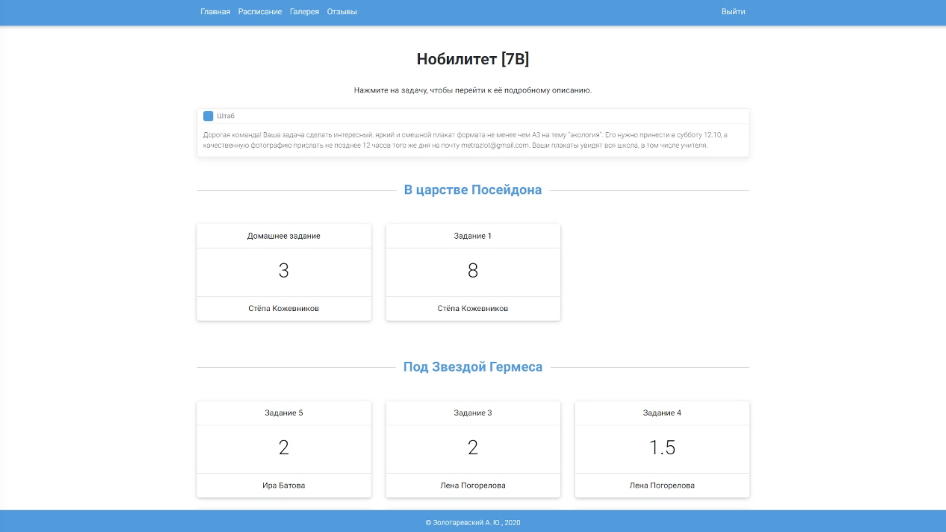This screenshot has width=946, height=532.
Task: Click score 3 in Домашнее задание card
Action: point(284,271)
